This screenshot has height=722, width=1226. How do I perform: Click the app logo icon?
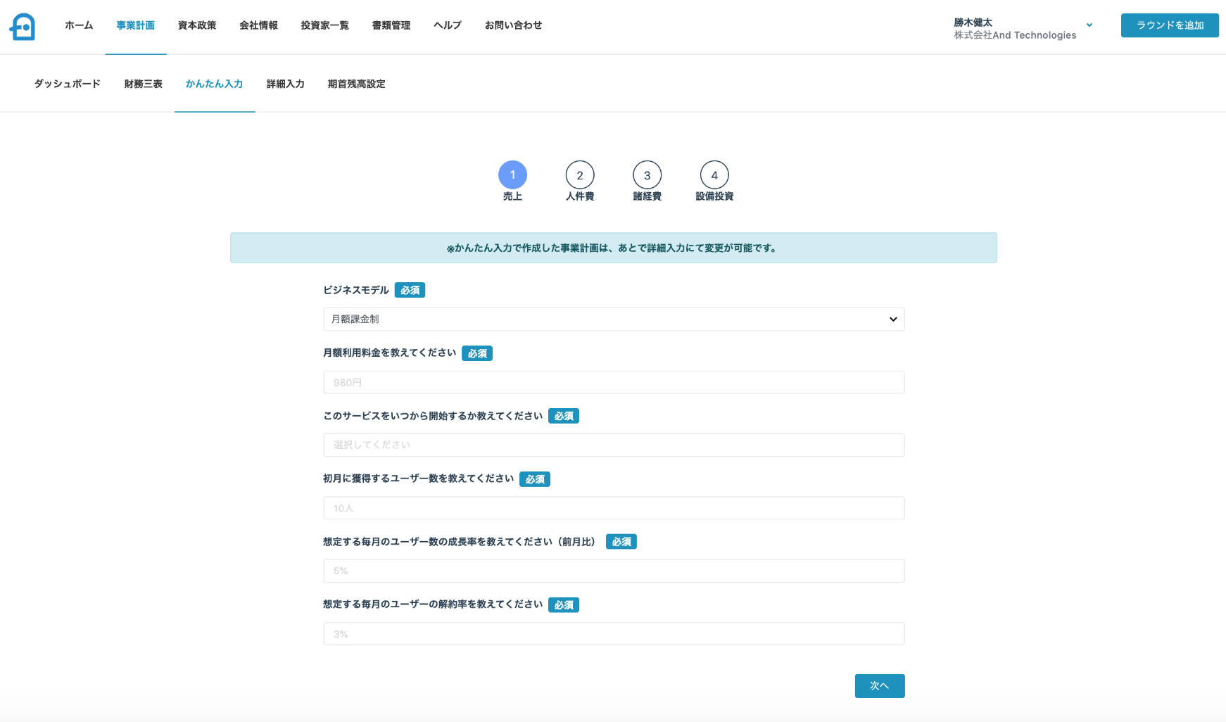[x=23, y=27]
